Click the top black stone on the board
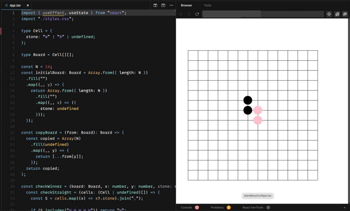Screen dimensions: 350x211 (248, 100)
